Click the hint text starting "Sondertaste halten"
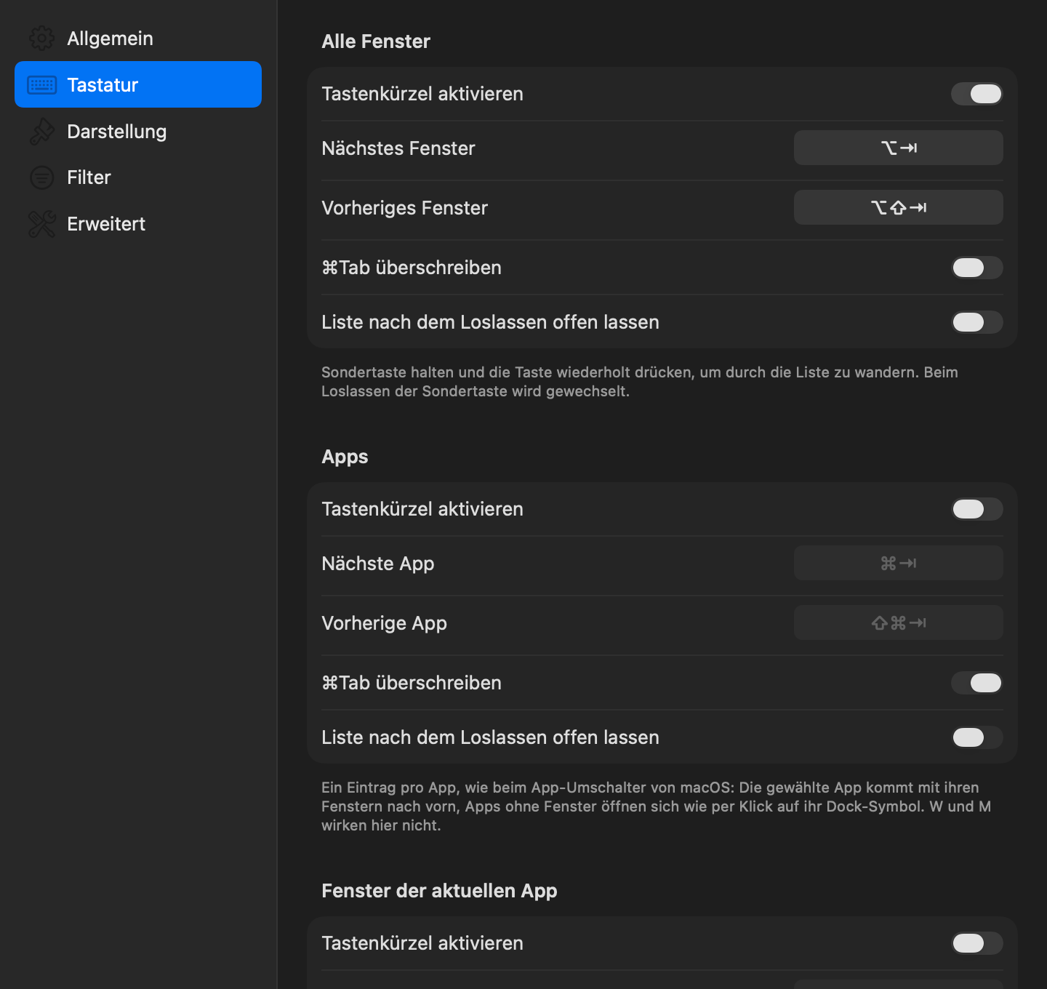The image size is (1047, 989). pos(640,382)
